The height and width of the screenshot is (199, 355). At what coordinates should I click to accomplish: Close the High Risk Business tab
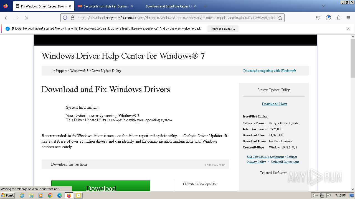132,6
